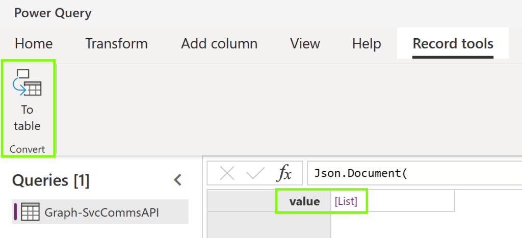The height and width of the screenshot is (238, 522).
Task: Click the Queries [1] pane header
Action: click(50, 180)
